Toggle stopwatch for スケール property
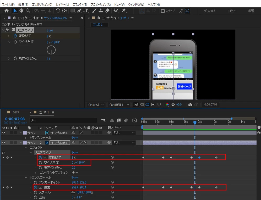This screenshot has height=200, width=261. pos(35,192)
